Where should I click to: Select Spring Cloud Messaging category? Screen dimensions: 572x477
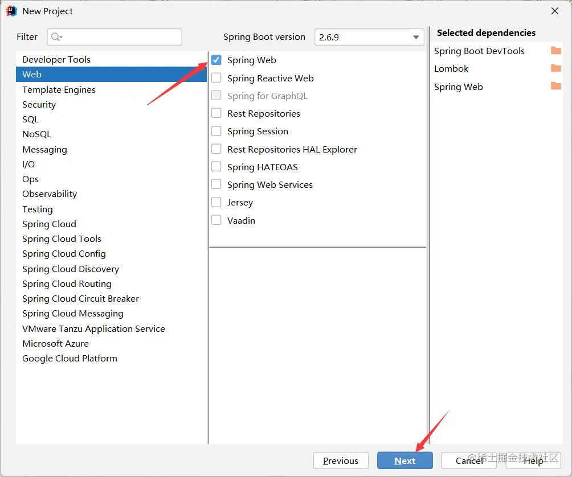[111, 314]
